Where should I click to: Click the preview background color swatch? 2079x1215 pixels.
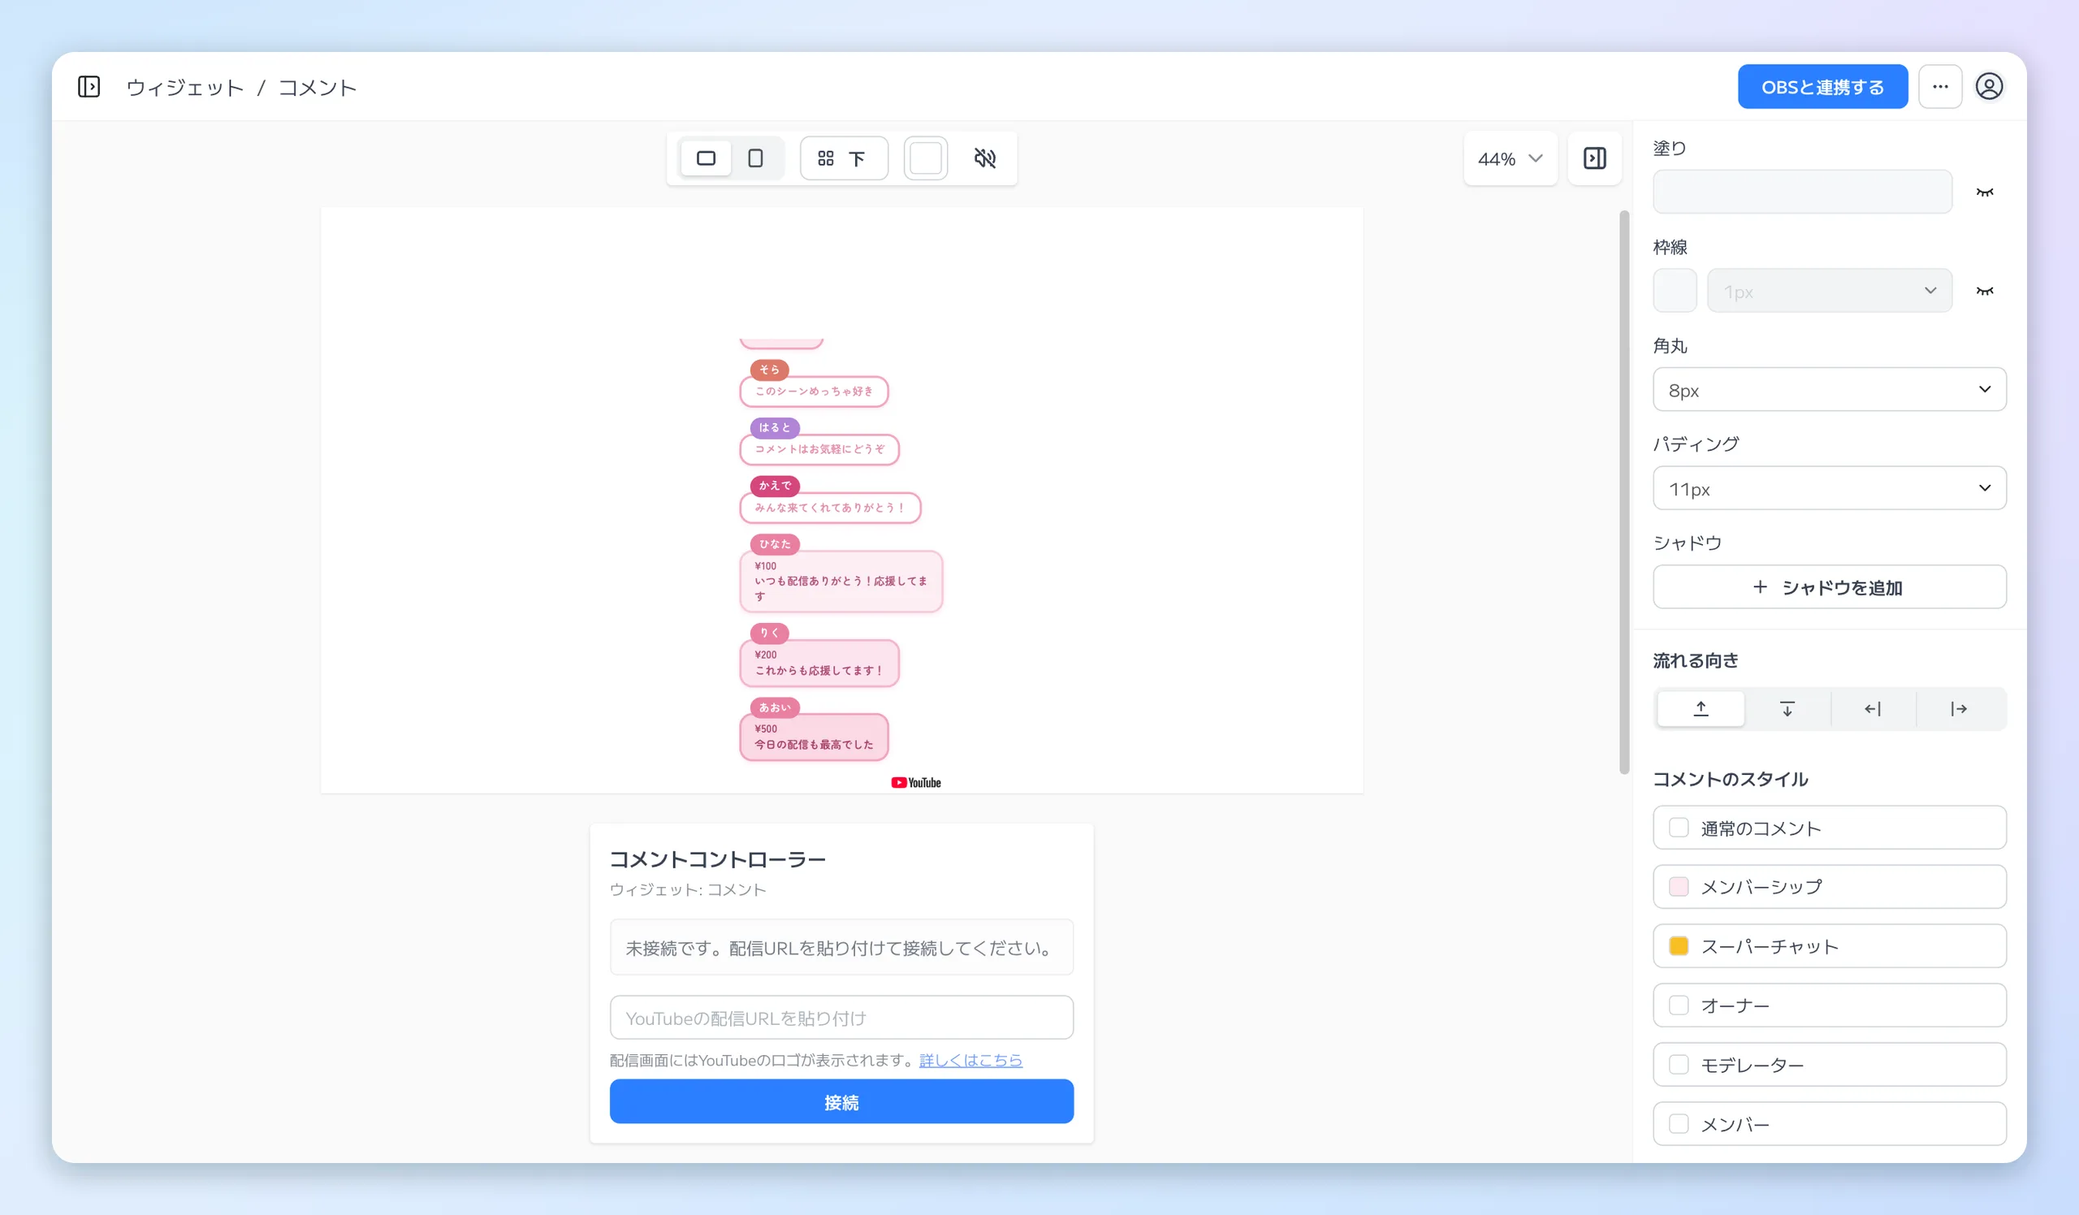pyautogui.click(x=926, y=158)
